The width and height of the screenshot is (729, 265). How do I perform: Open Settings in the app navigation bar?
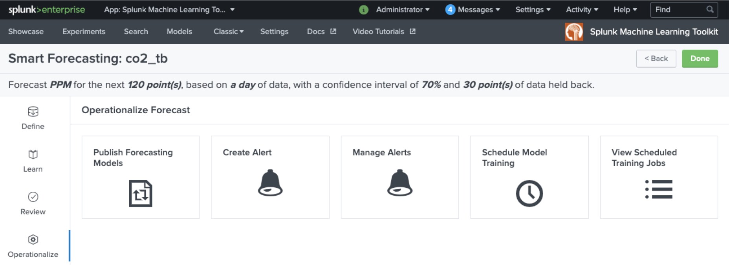coord(274,31)
